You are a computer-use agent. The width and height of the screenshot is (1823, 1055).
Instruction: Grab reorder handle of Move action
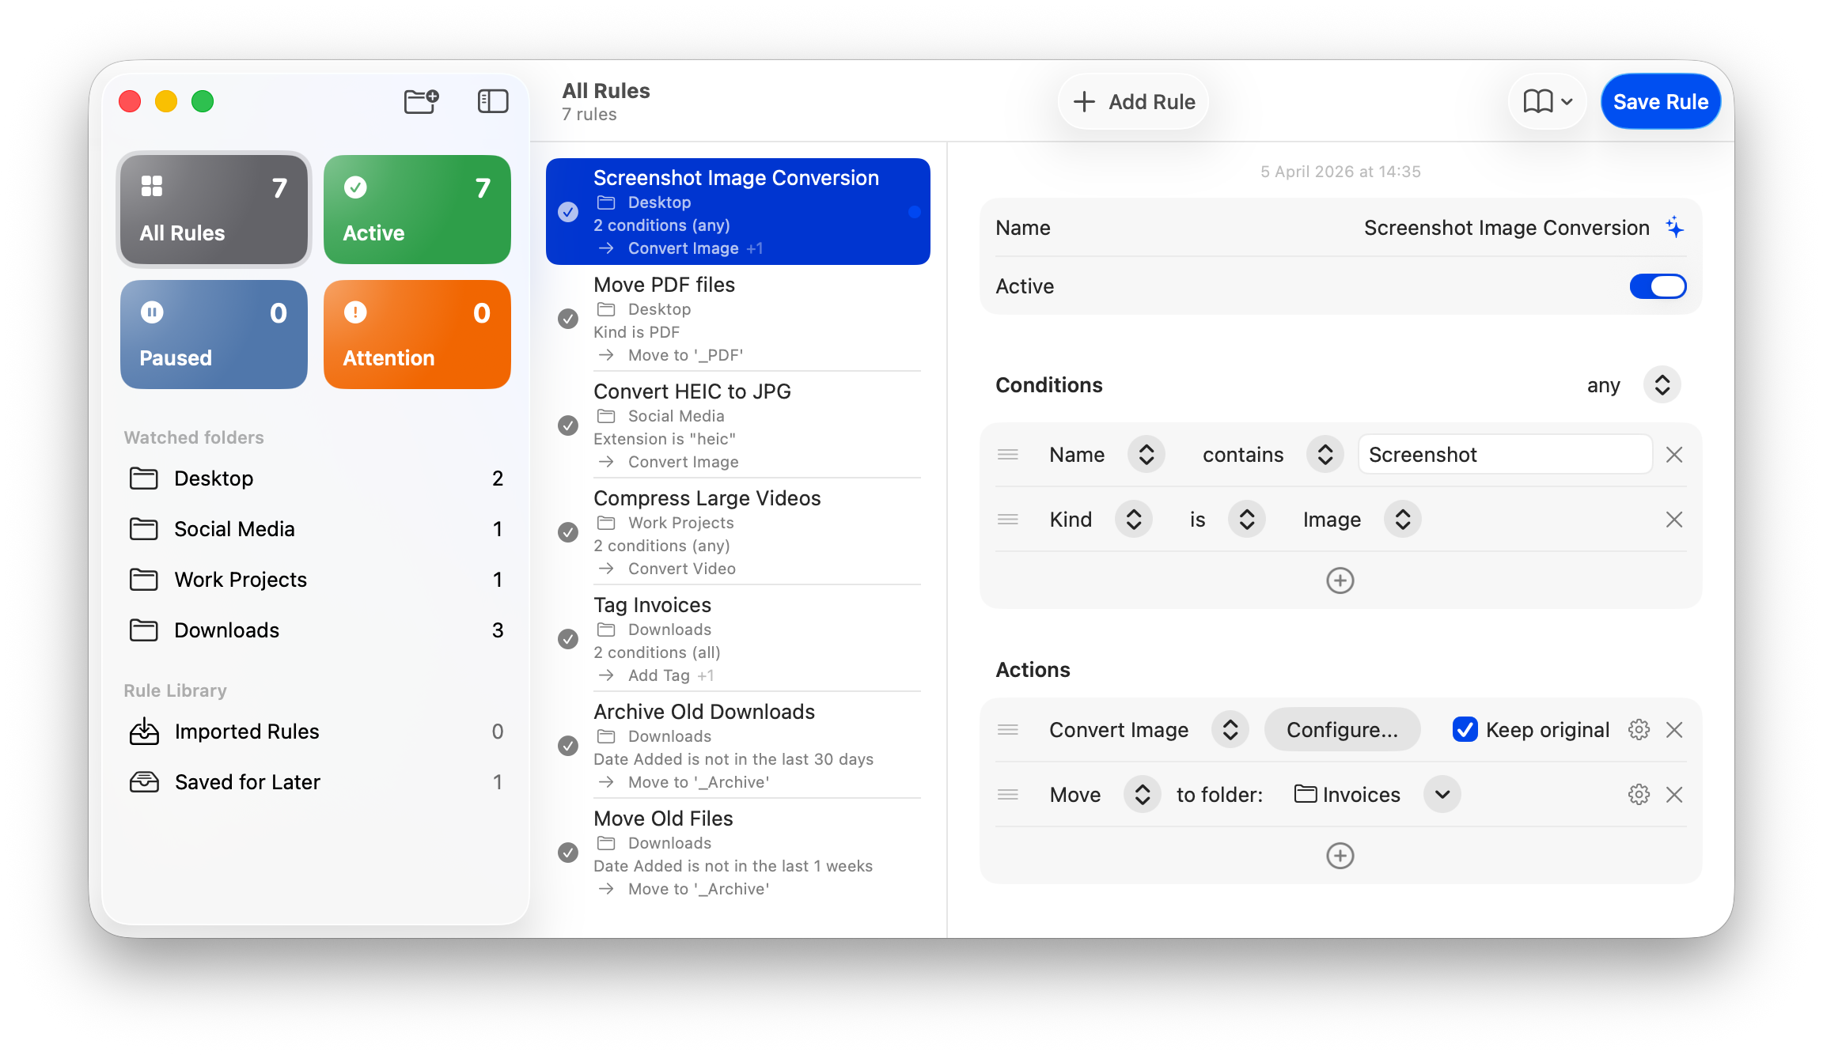1008,795
